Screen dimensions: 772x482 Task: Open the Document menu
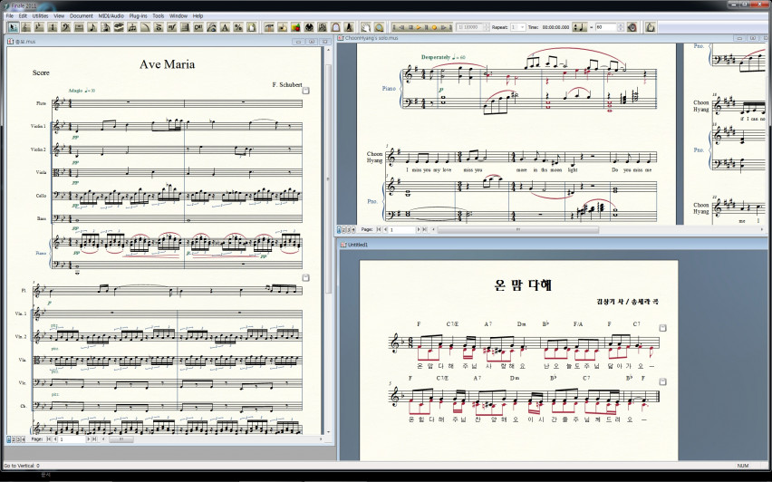click(x=81, y=15)
